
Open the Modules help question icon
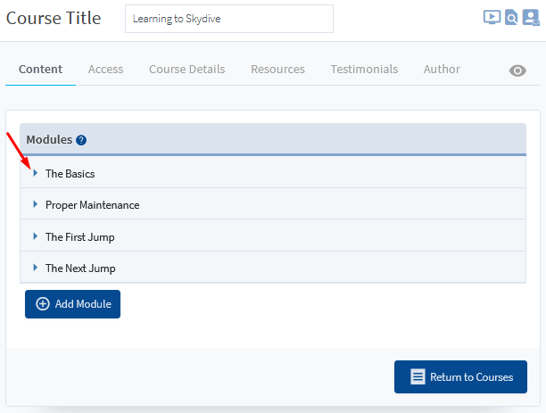pyautogui.click(x=81, y=140)
